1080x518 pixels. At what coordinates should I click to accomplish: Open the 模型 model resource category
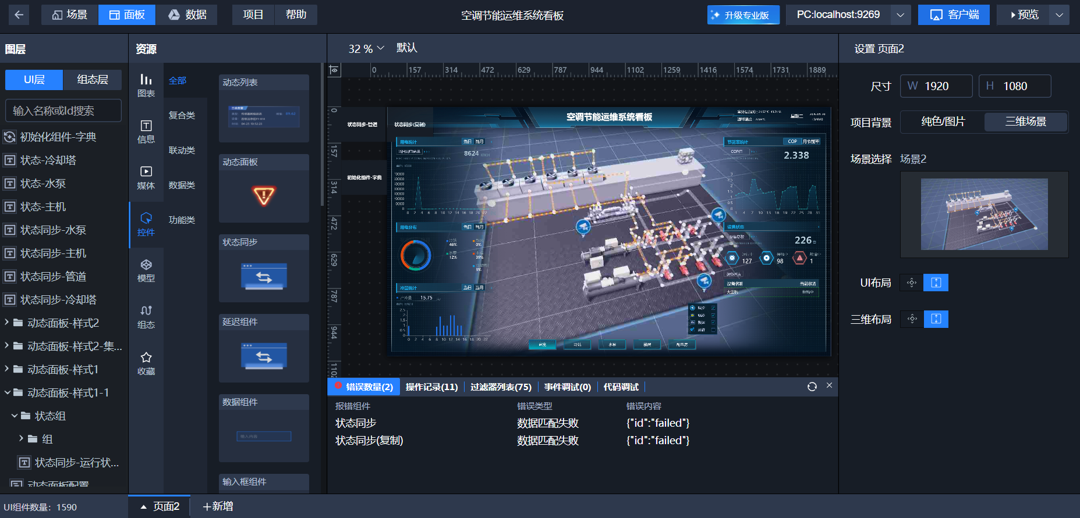146,271
